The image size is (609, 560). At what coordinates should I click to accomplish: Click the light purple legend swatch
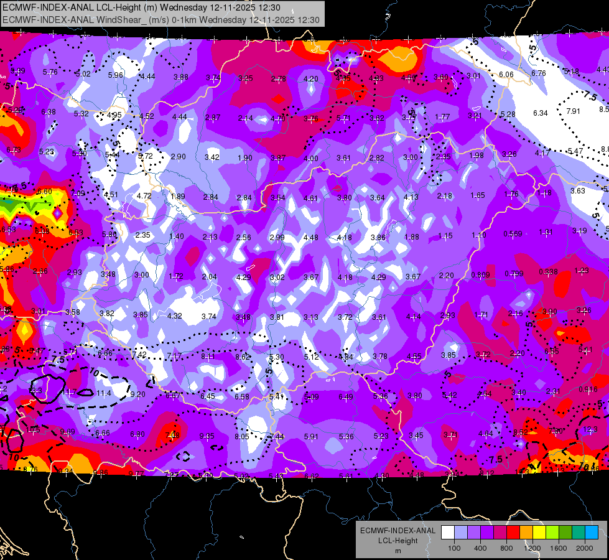point(474,532)
